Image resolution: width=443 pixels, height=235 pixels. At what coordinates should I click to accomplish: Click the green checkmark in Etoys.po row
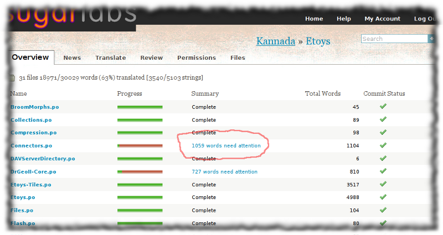[383, 197]
